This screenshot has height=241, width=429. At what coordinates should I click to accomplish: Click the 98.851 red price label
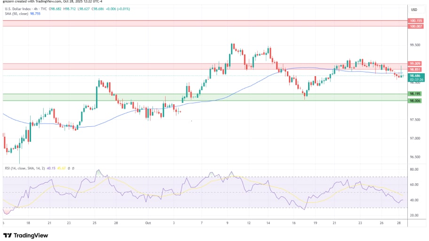pyautogui.click(x=415, y=70)
